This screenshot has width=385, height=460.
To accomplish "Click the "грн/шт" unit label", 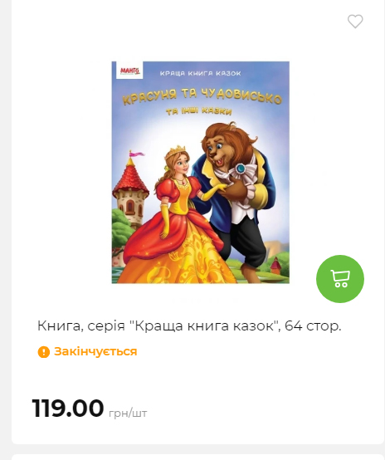I will (128, 413).
